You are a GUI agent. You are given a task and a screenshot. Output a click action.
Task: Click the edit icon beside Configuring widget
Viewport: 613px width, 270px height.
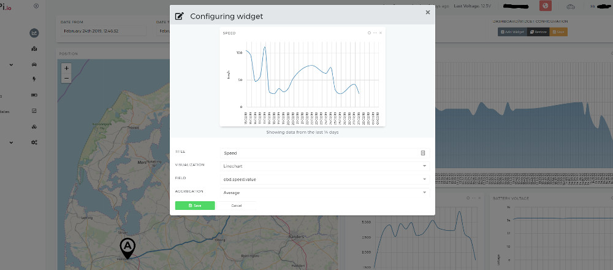(179, 16)
